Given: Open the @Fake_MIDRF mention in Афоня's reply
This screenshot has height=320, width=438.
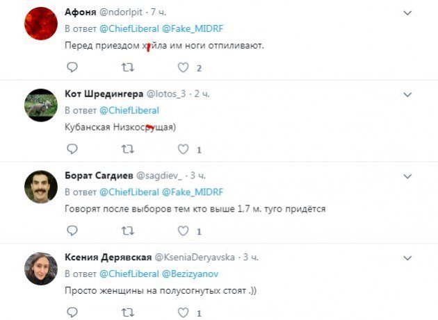Looking at the screenshot, I should 193,28.
